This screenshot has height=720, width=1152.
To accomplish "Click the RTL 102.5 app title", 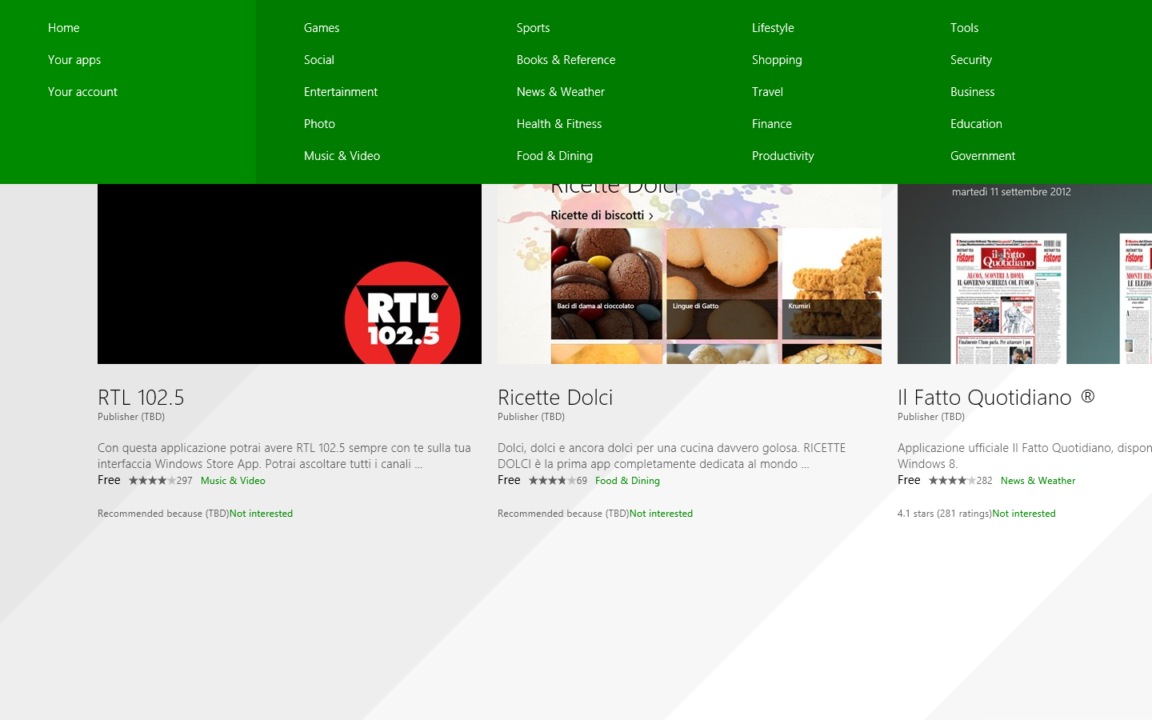I will coord(141,398).
